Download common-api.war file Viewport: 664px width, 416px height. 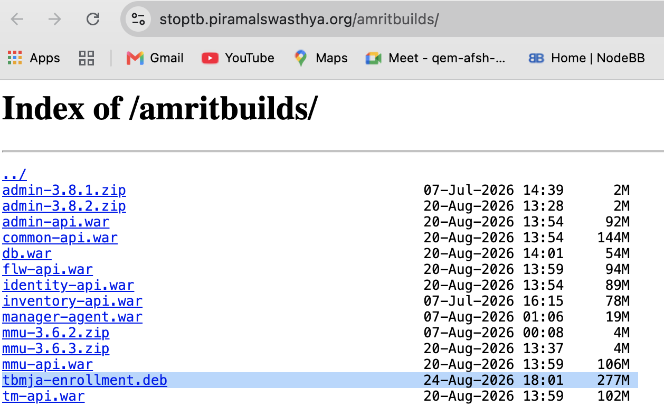[60, 238]
